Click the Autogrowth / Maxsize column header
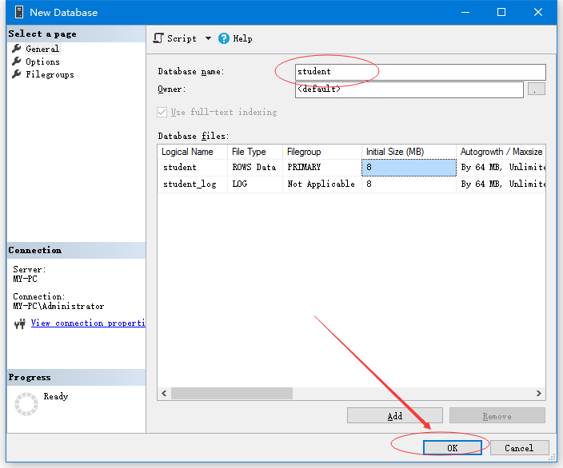 coord(501,152)
